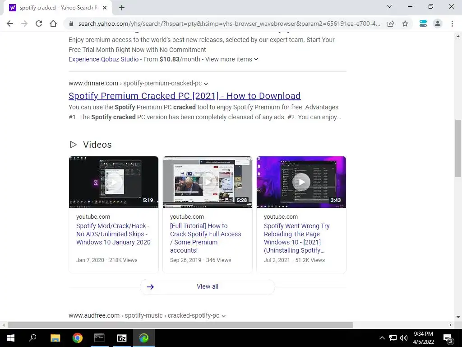Click the 'www.audfree.com' result URL text
The width and height of the screenshot is (462, 347).
(94, 315)
